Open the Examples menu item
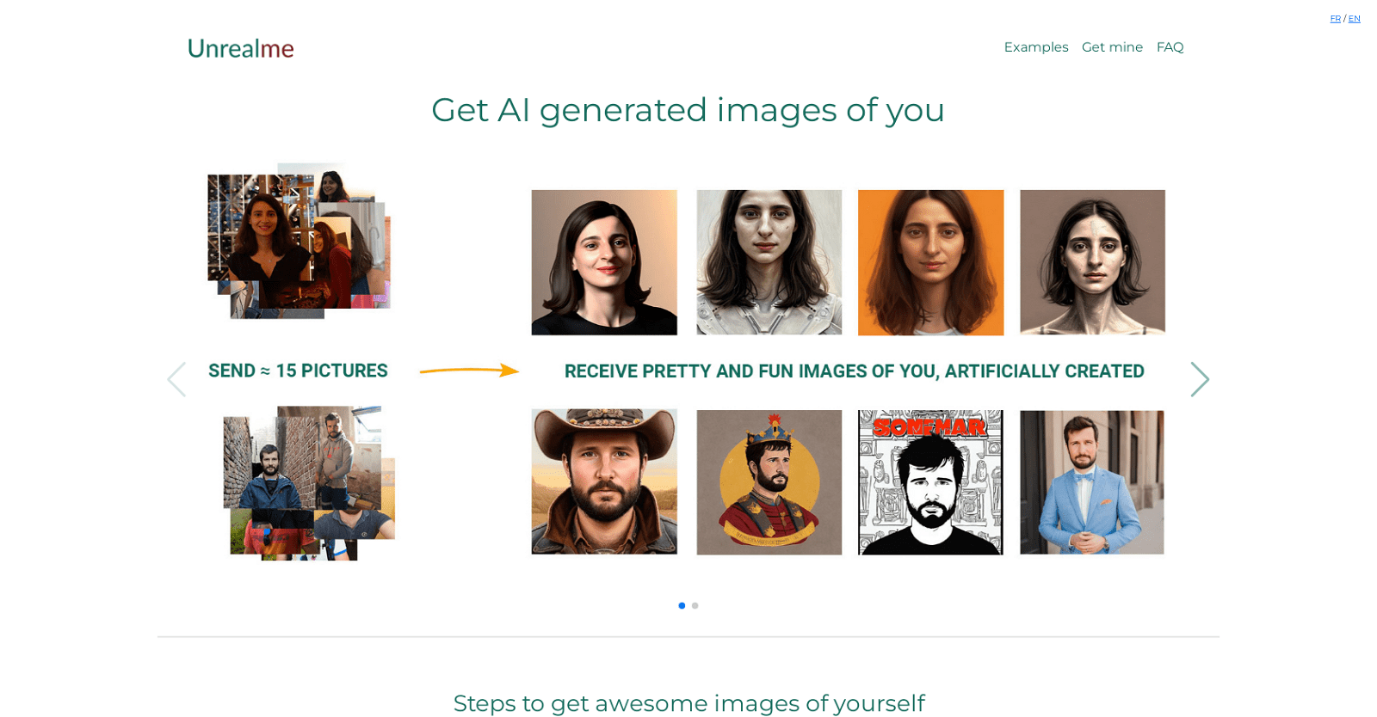The height and width of the screenshot is (717, 1377). coord(1035,47)
